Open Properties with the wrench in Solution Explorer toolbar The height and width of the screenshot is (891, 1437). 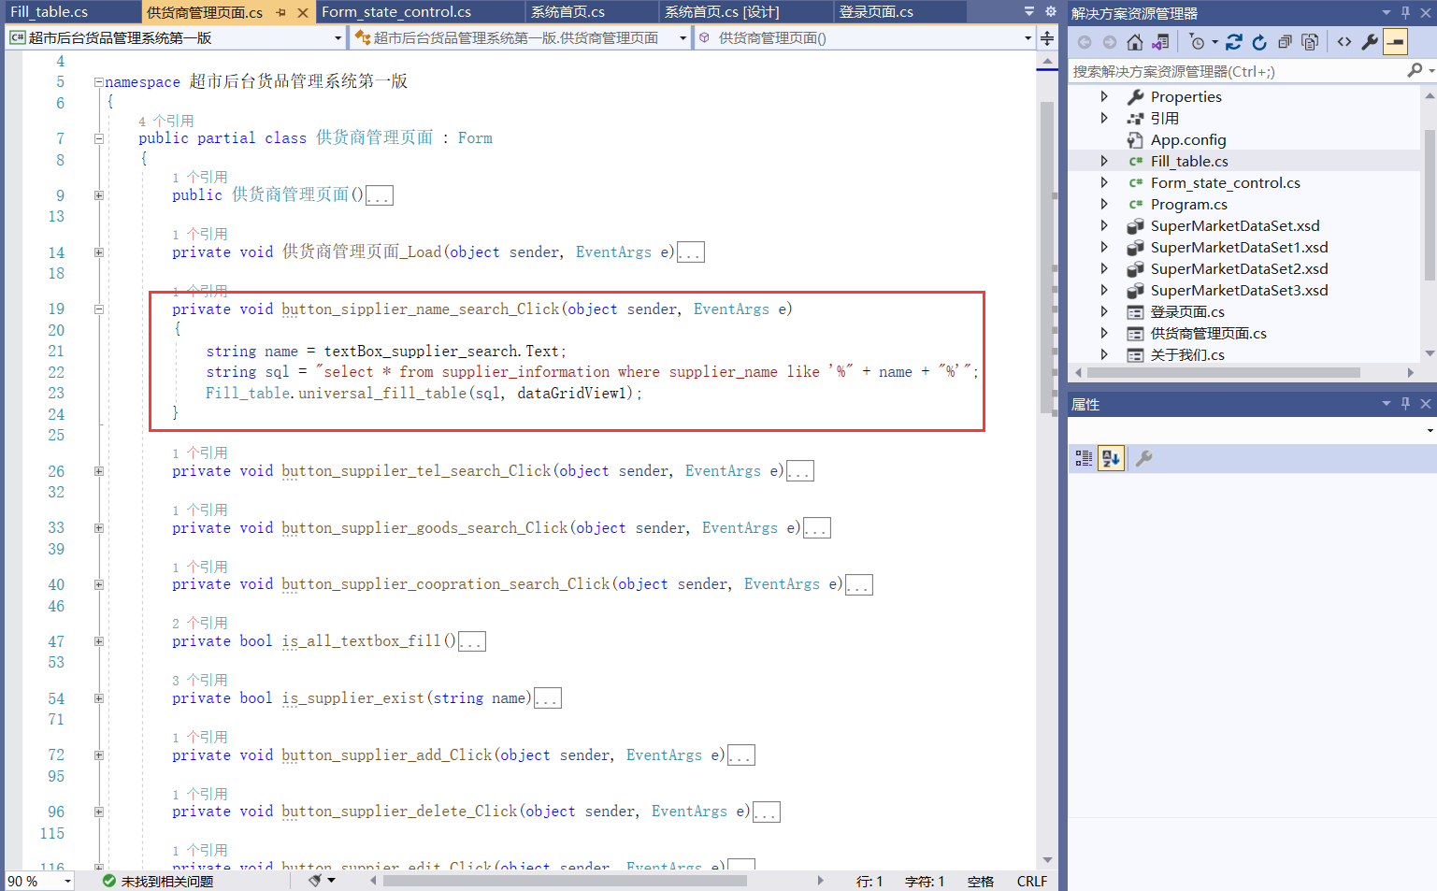pos(1370,42)
